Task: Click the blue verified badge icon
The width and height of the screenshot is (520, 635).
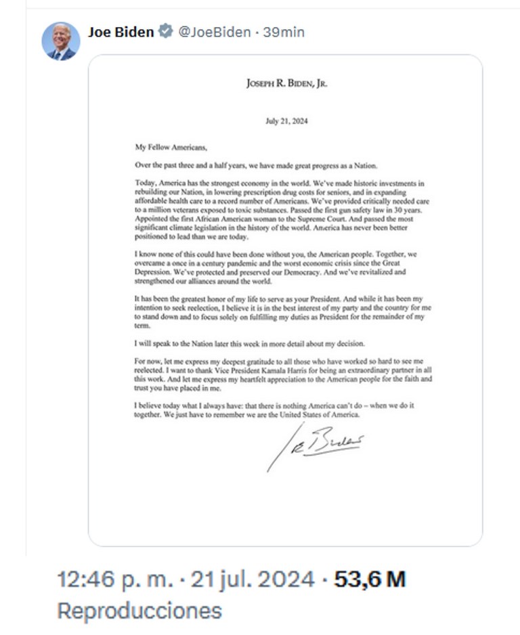Action: click(165, 31)
